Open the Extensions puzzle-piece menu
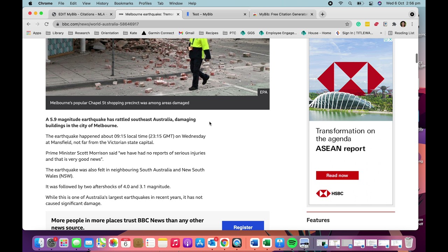 point(394,24)
